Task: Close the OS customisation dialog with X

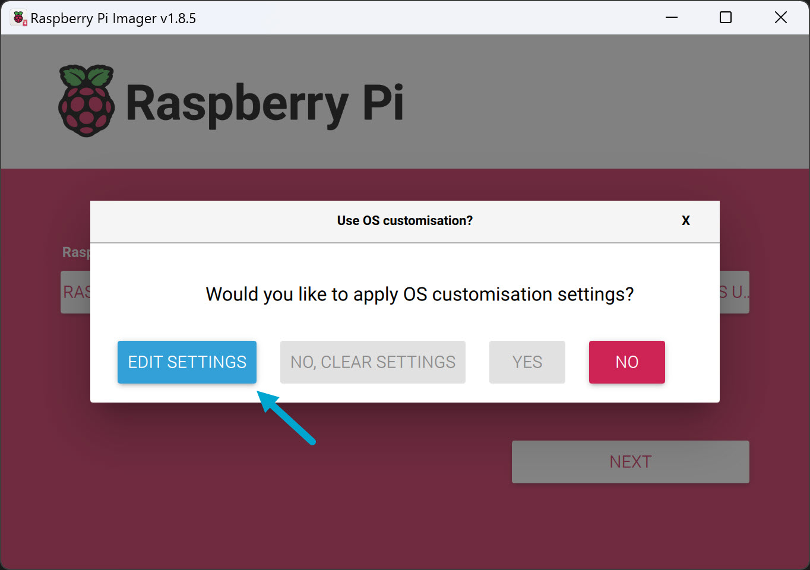Action: tap(686, 221)
